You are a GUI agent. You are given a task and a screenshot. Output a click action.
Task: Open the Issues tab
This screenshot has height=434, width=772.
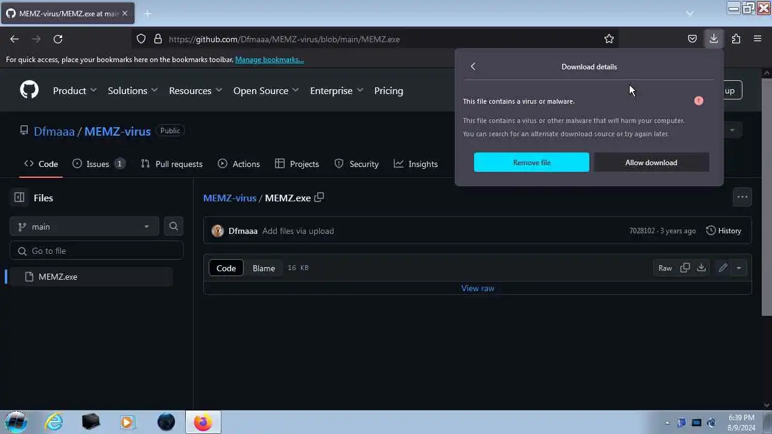pyautogui.click(x=99, y=163)
